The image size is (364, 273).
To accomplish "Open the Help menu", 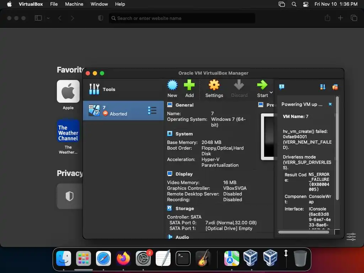I will point(120,4).
